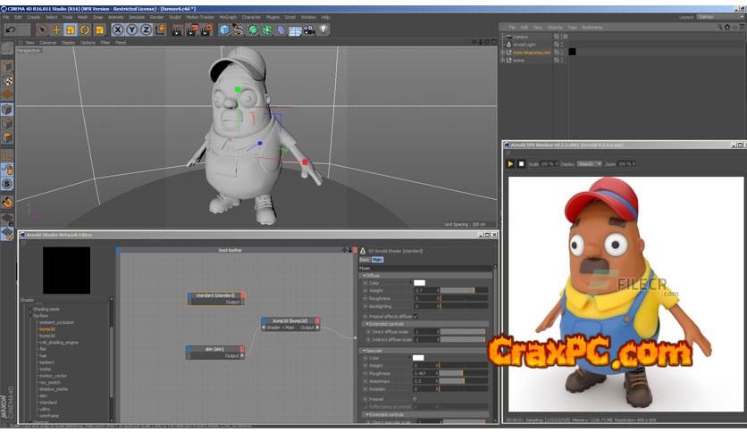Click the Diffuse Color white swatch

418,283
